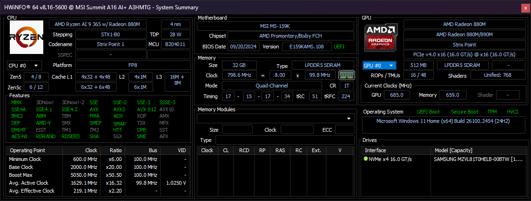This screenshot has height=201, width=531.
Task: Click the AMD Radeon Graphics logo
Action: tap(381, 37)
